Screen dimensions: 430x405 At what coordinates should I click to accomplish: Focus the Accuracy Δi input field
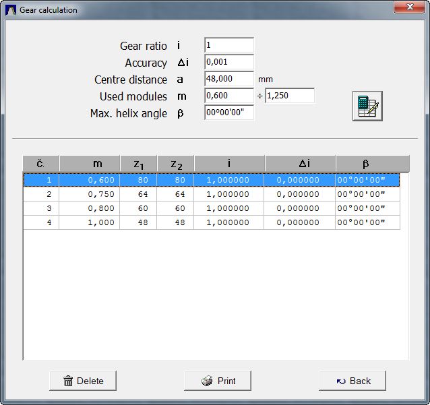(x=228, y=62)
